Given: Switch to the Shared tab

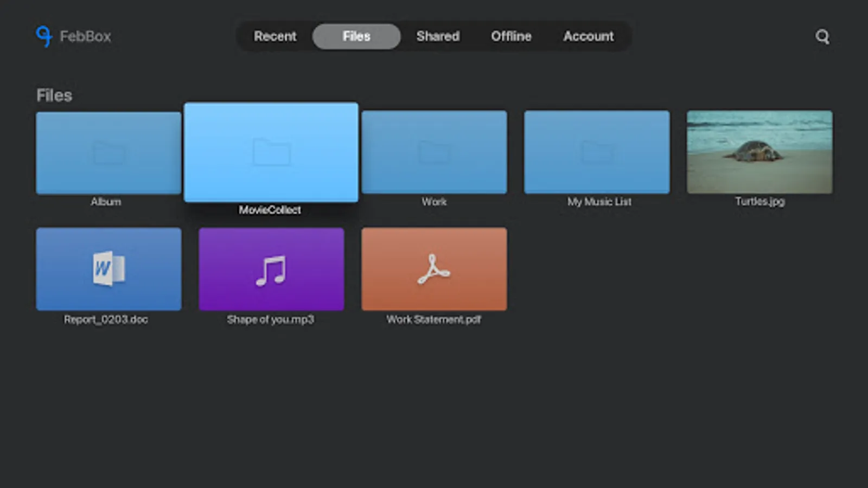Looking at the screenshot, I should click(438, 36).
